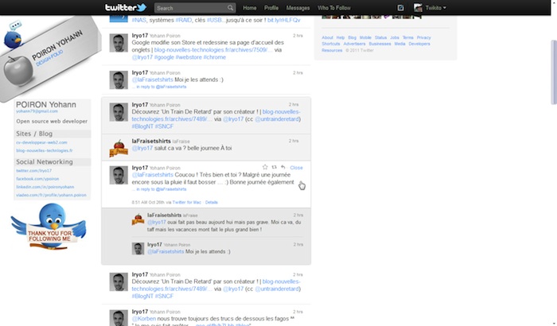Go to the Home tab

(x=249, y=8)
